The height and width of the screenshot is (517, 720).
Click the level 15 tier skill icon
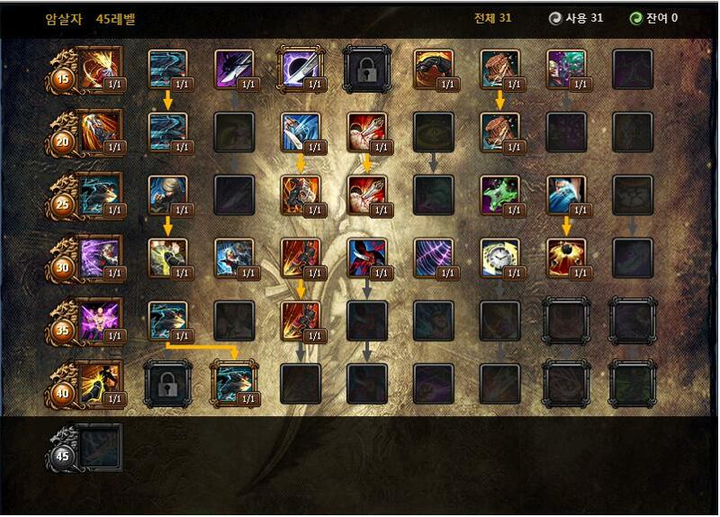point(101,70)
